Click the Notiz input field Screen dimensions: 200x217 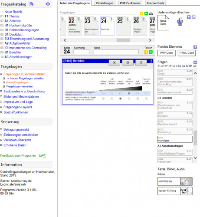pos(116,52)
